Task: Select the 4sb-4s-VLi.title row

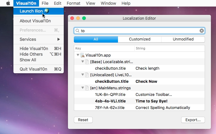Action: coord(139,101)
